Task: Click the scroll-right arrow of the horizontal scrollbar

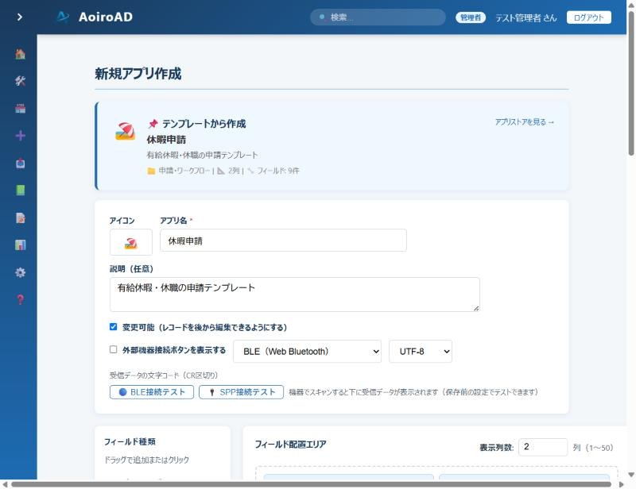Action: (621, 484)
